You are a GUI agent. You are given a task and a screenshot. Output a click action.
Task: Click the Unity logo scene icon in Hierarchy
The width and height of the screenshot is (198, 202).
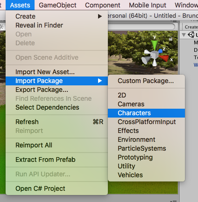click(191, 35)
